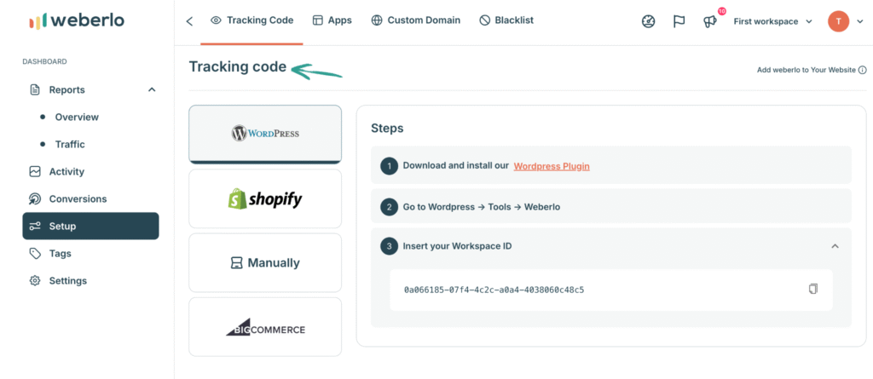Click the orange T user avatar
This screenshot has width=873, height=379.
[x=838, y=21]
